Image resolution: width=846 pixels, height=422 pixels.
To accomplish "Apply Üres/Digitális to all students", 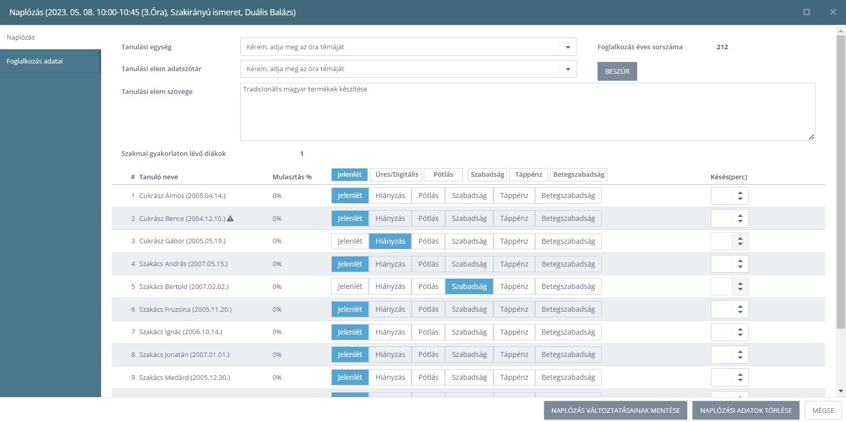I will coord(397,175).
